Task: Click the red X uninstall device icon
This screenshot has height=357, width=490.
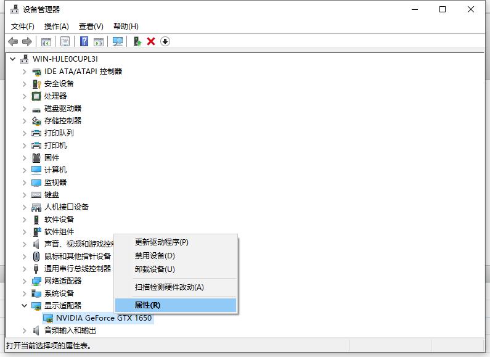Action: pos(151,41)
